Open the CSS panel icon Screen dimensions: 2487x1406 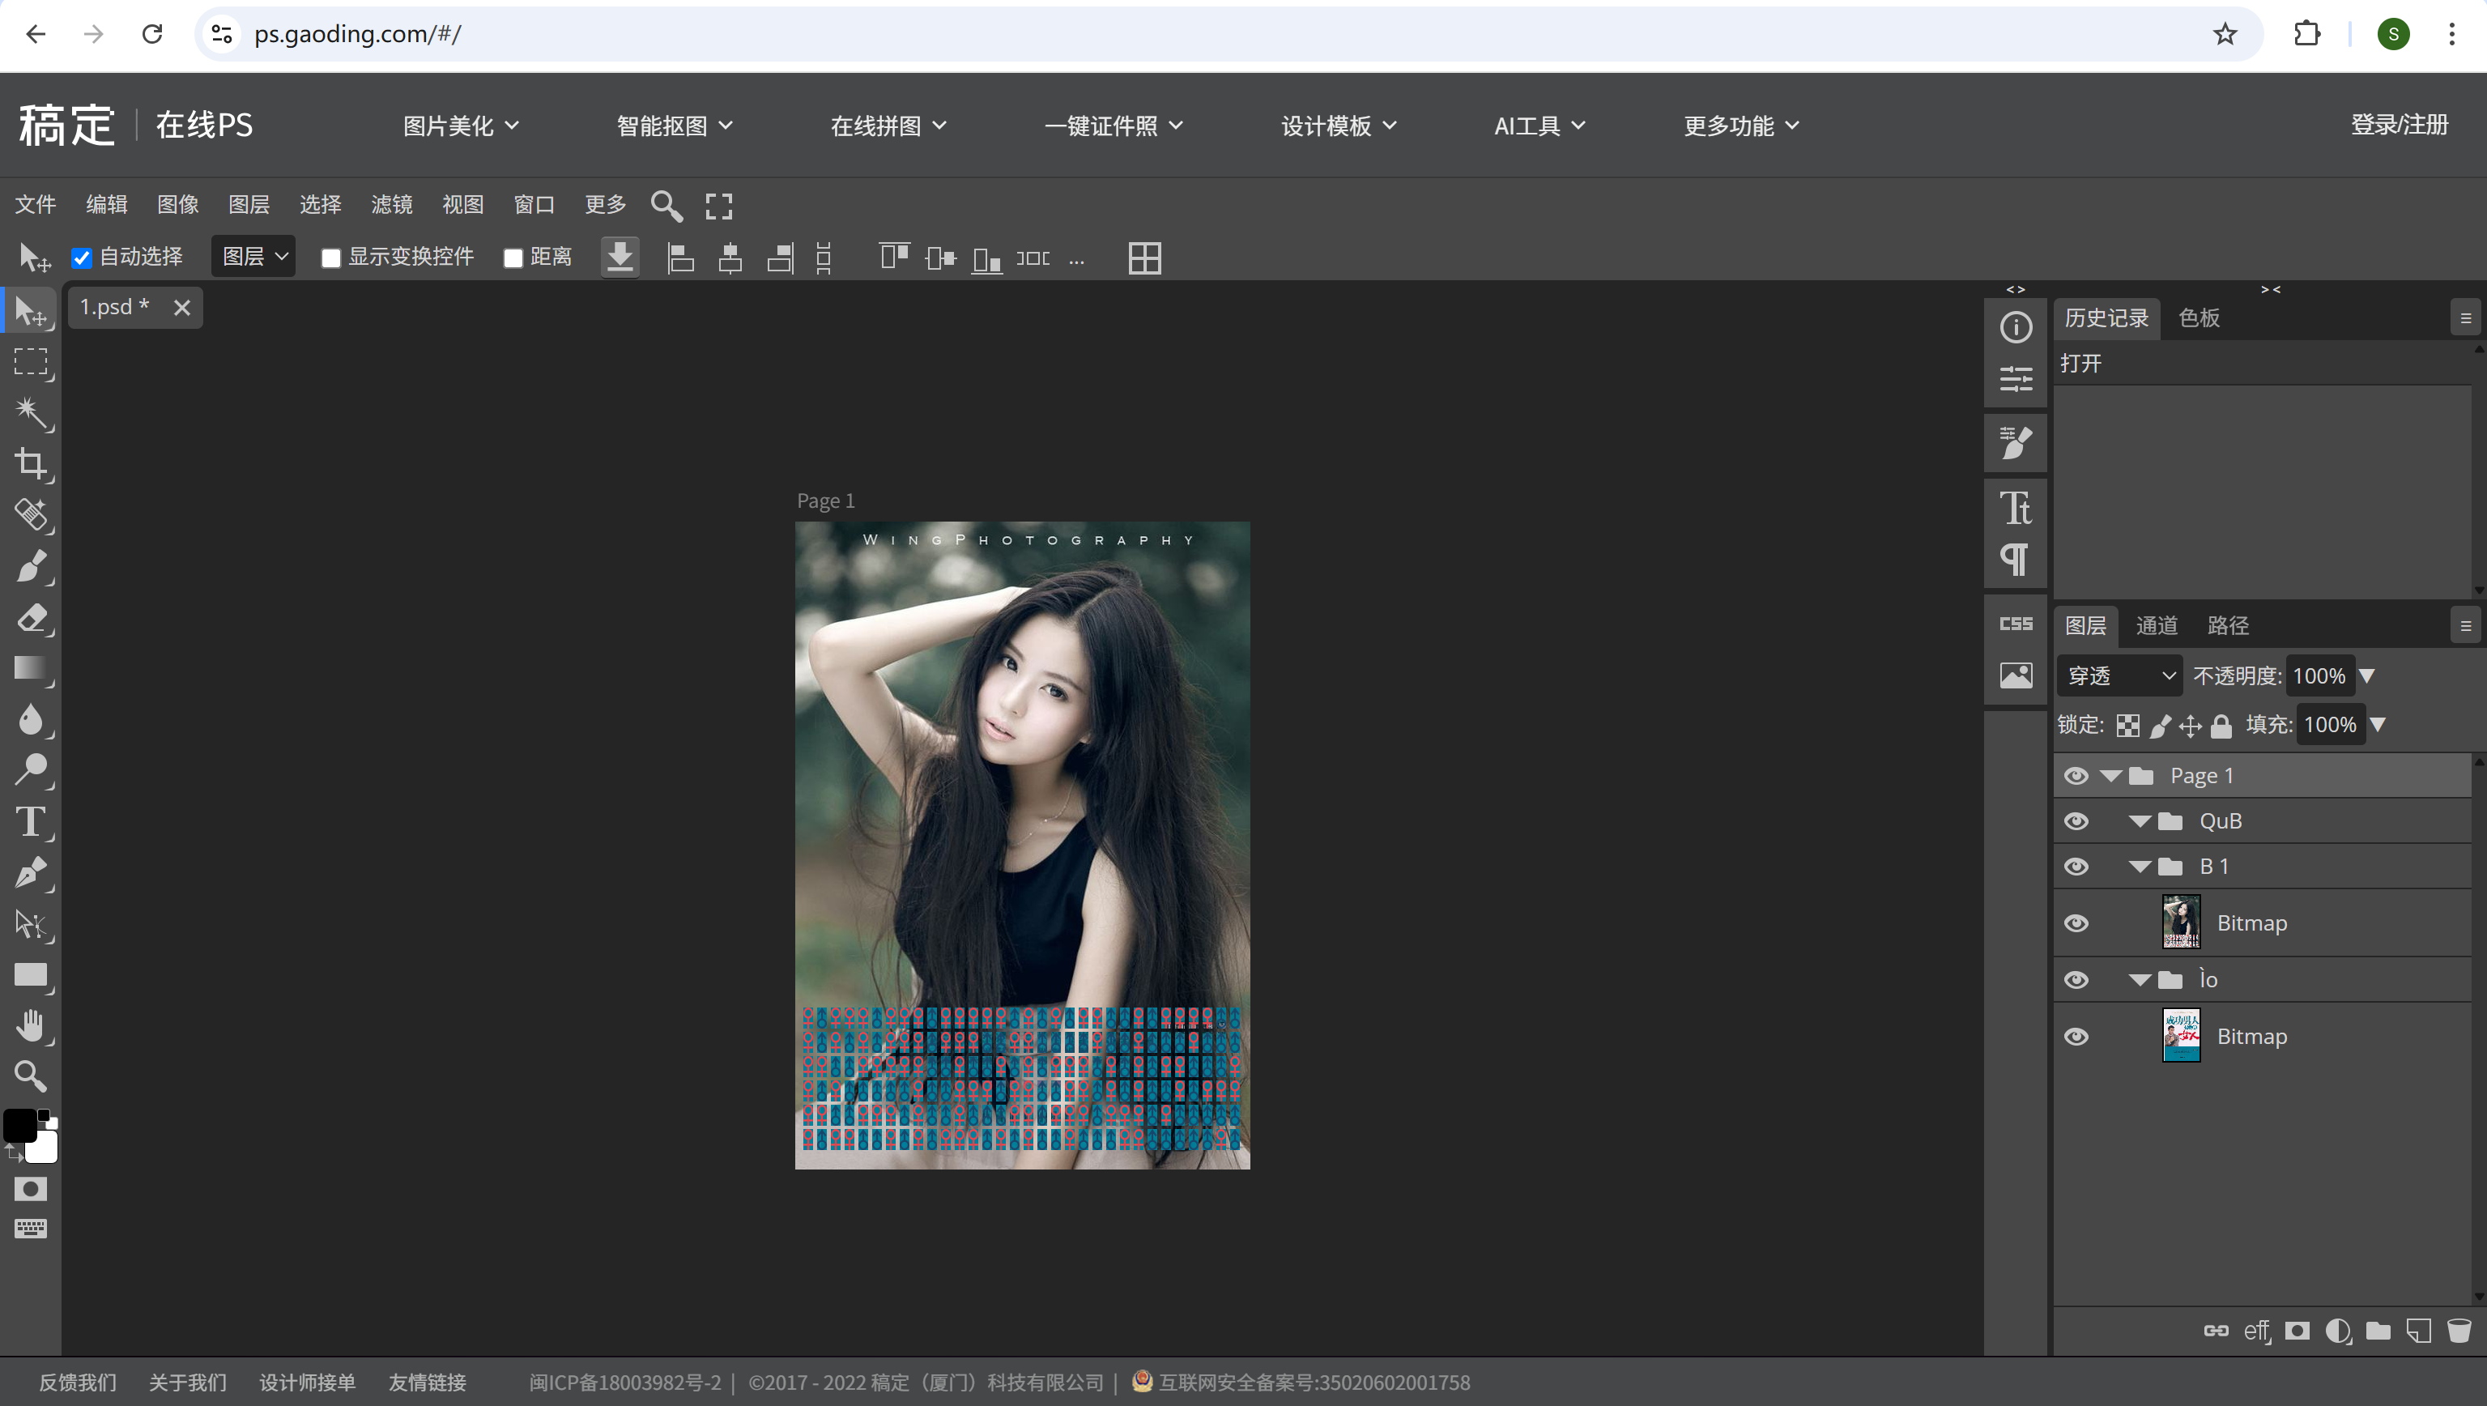click(2015, 624)
